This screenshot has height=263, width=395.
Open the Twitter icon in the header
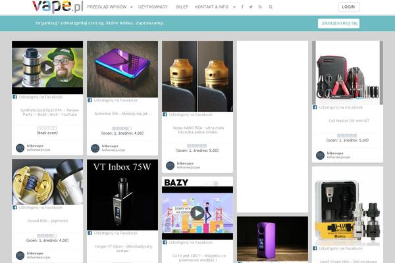tap(251, 7)
